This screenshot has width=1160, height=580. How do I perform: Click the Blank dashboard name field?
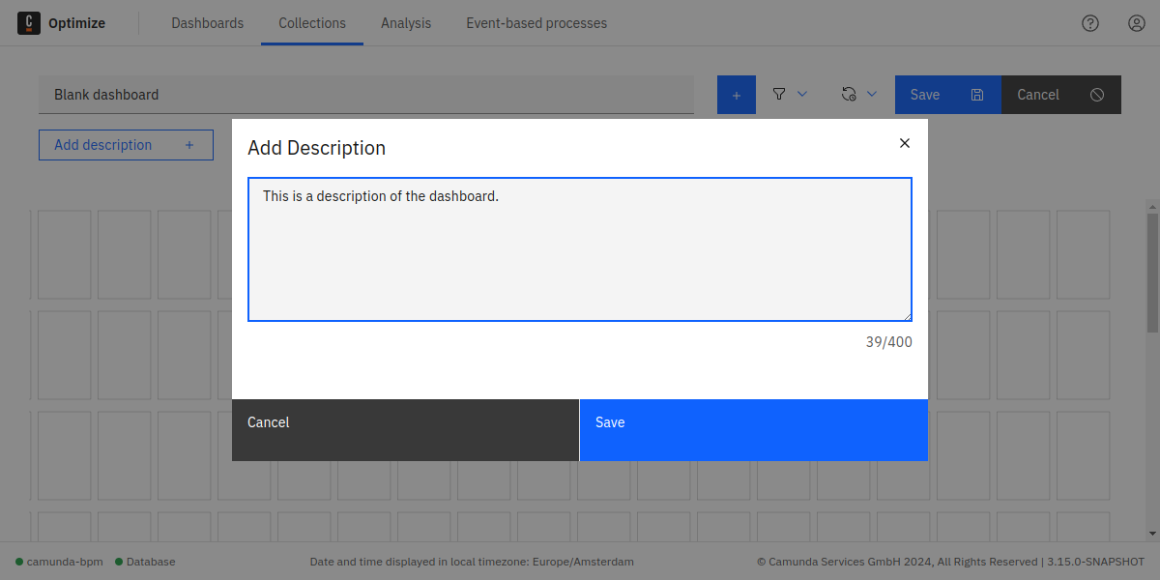[366, 95]
